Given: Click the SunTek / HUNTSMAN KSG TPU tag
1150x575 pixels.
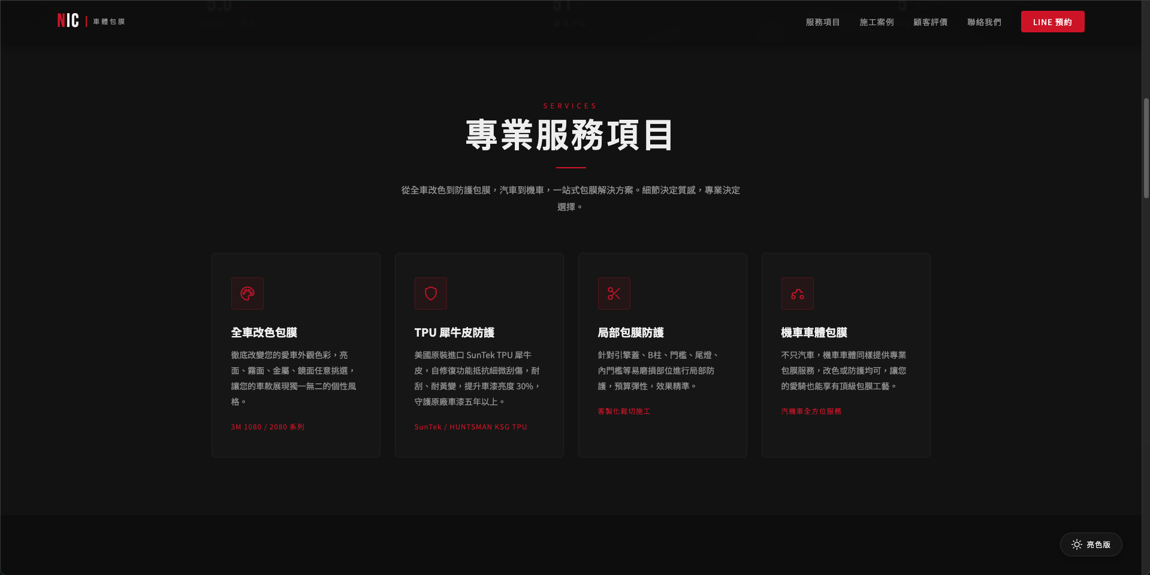Looking at the screenshot, I should pyautogui.click(x=471, y=427).
